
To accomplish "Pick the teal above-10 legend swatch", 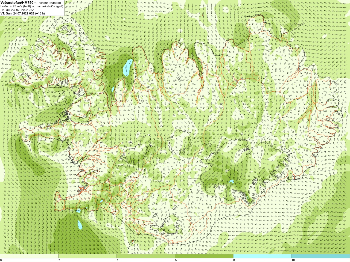I will (x=320, y=256).
